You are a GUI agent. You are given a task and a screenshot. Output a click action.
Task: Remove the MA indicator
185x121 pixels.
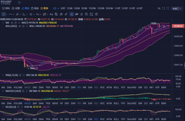pos(19,23)
